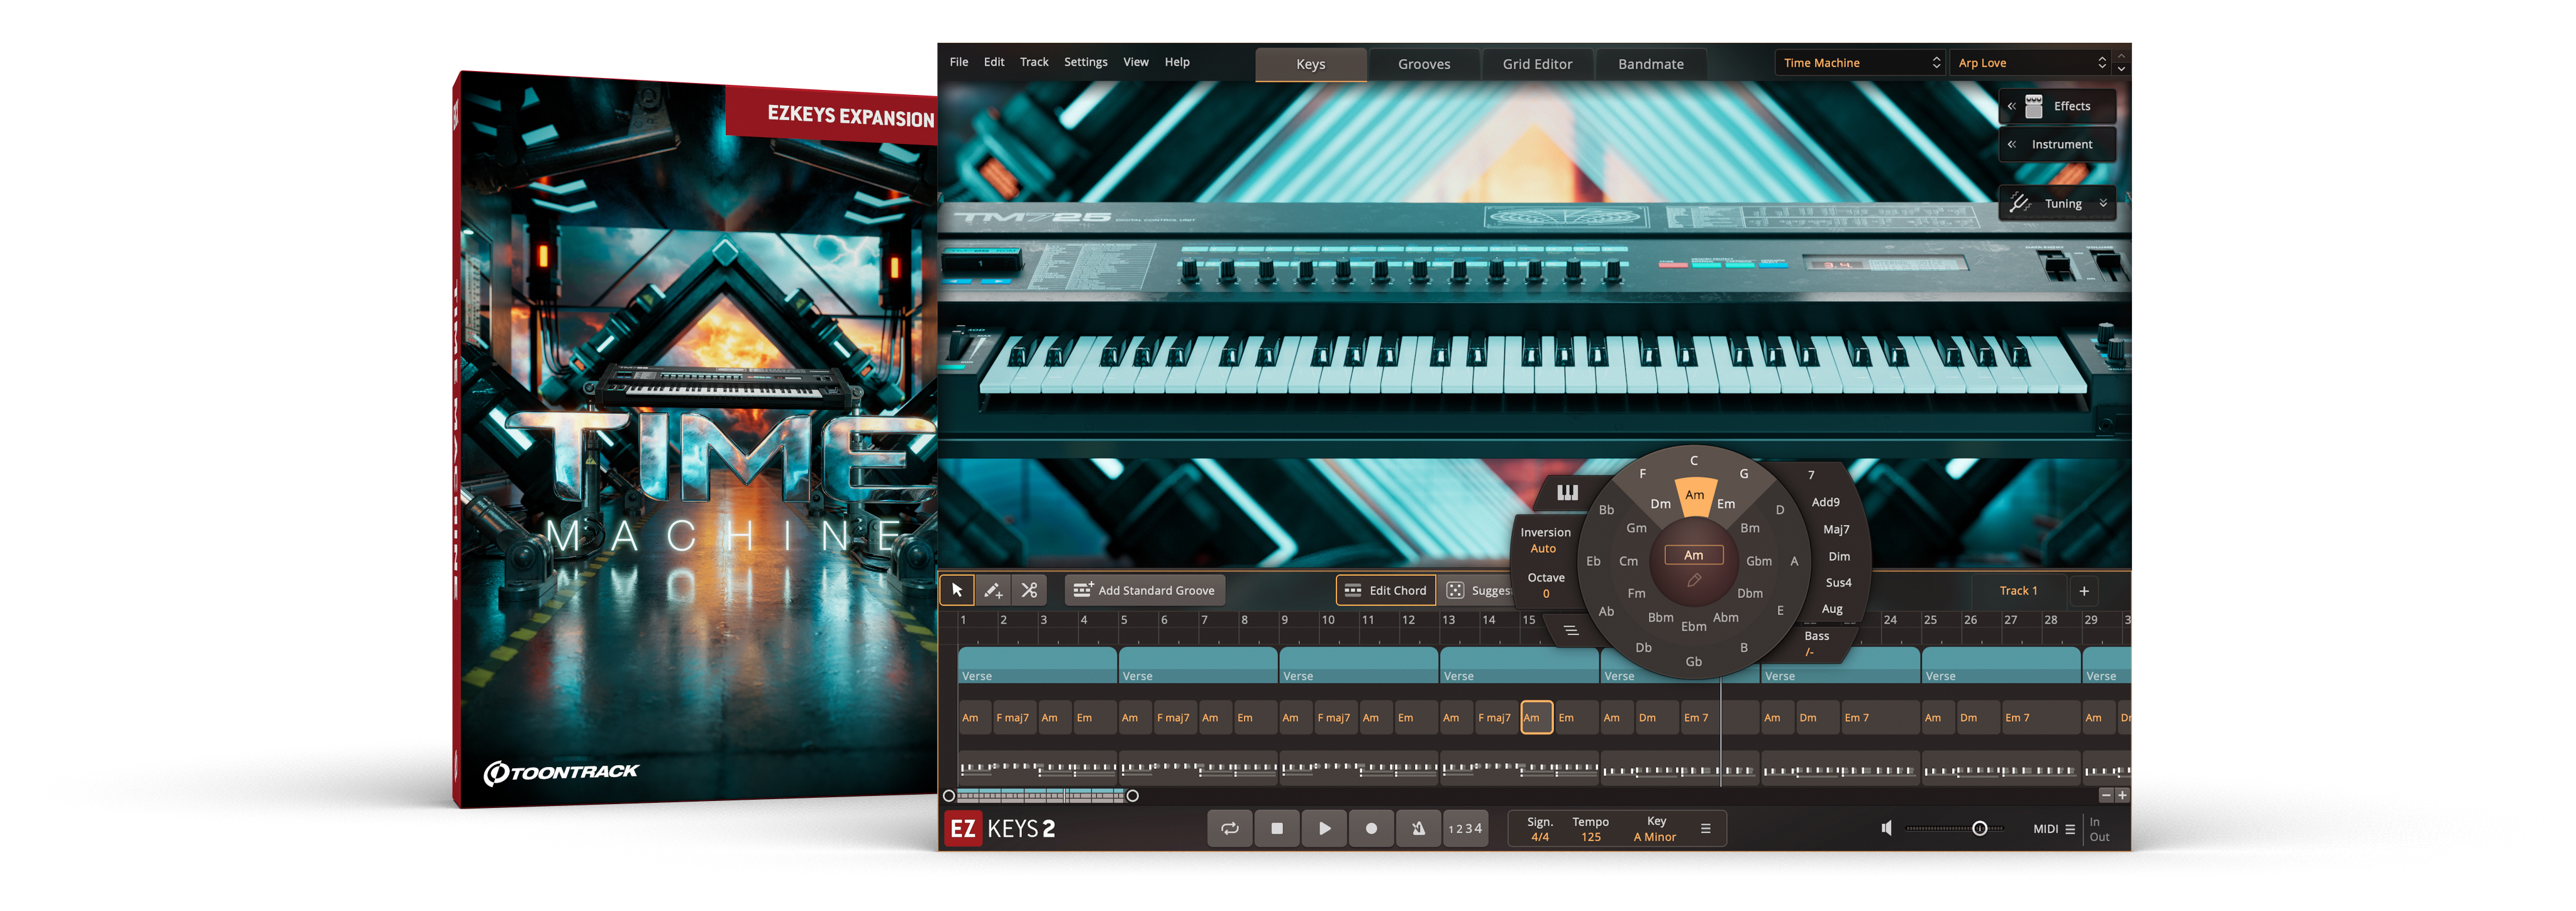
Task: Select the Track 1 tab
Action: 2018,591
